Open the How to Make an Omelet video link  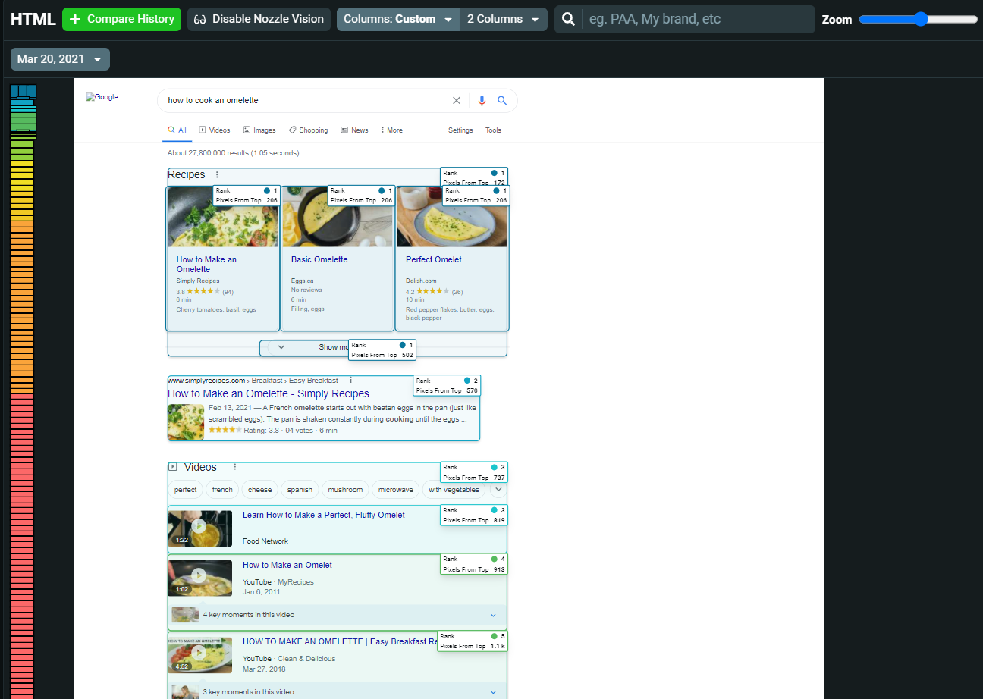click(287, 565)
